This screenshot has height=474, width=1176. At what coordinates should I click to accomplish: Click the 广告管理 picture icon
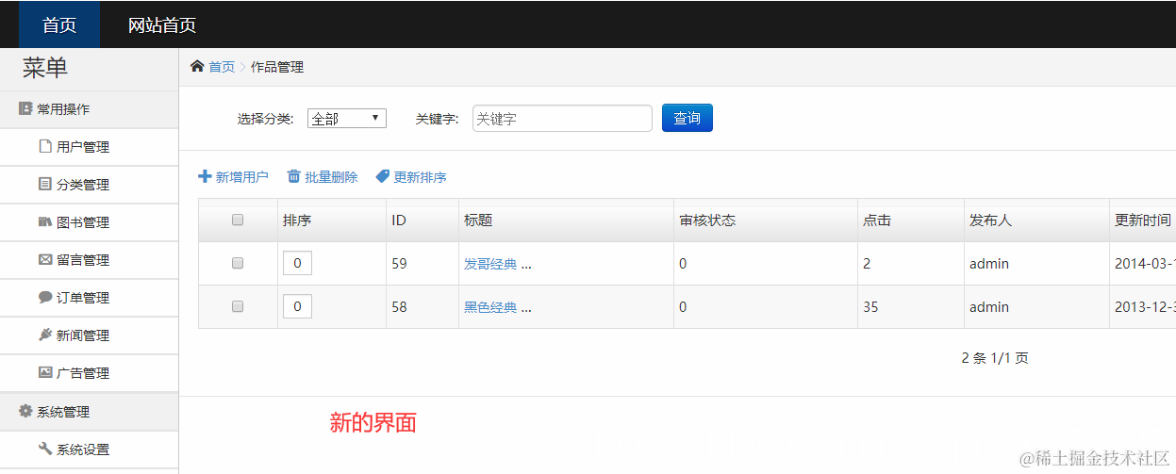(x=45, y=372)
